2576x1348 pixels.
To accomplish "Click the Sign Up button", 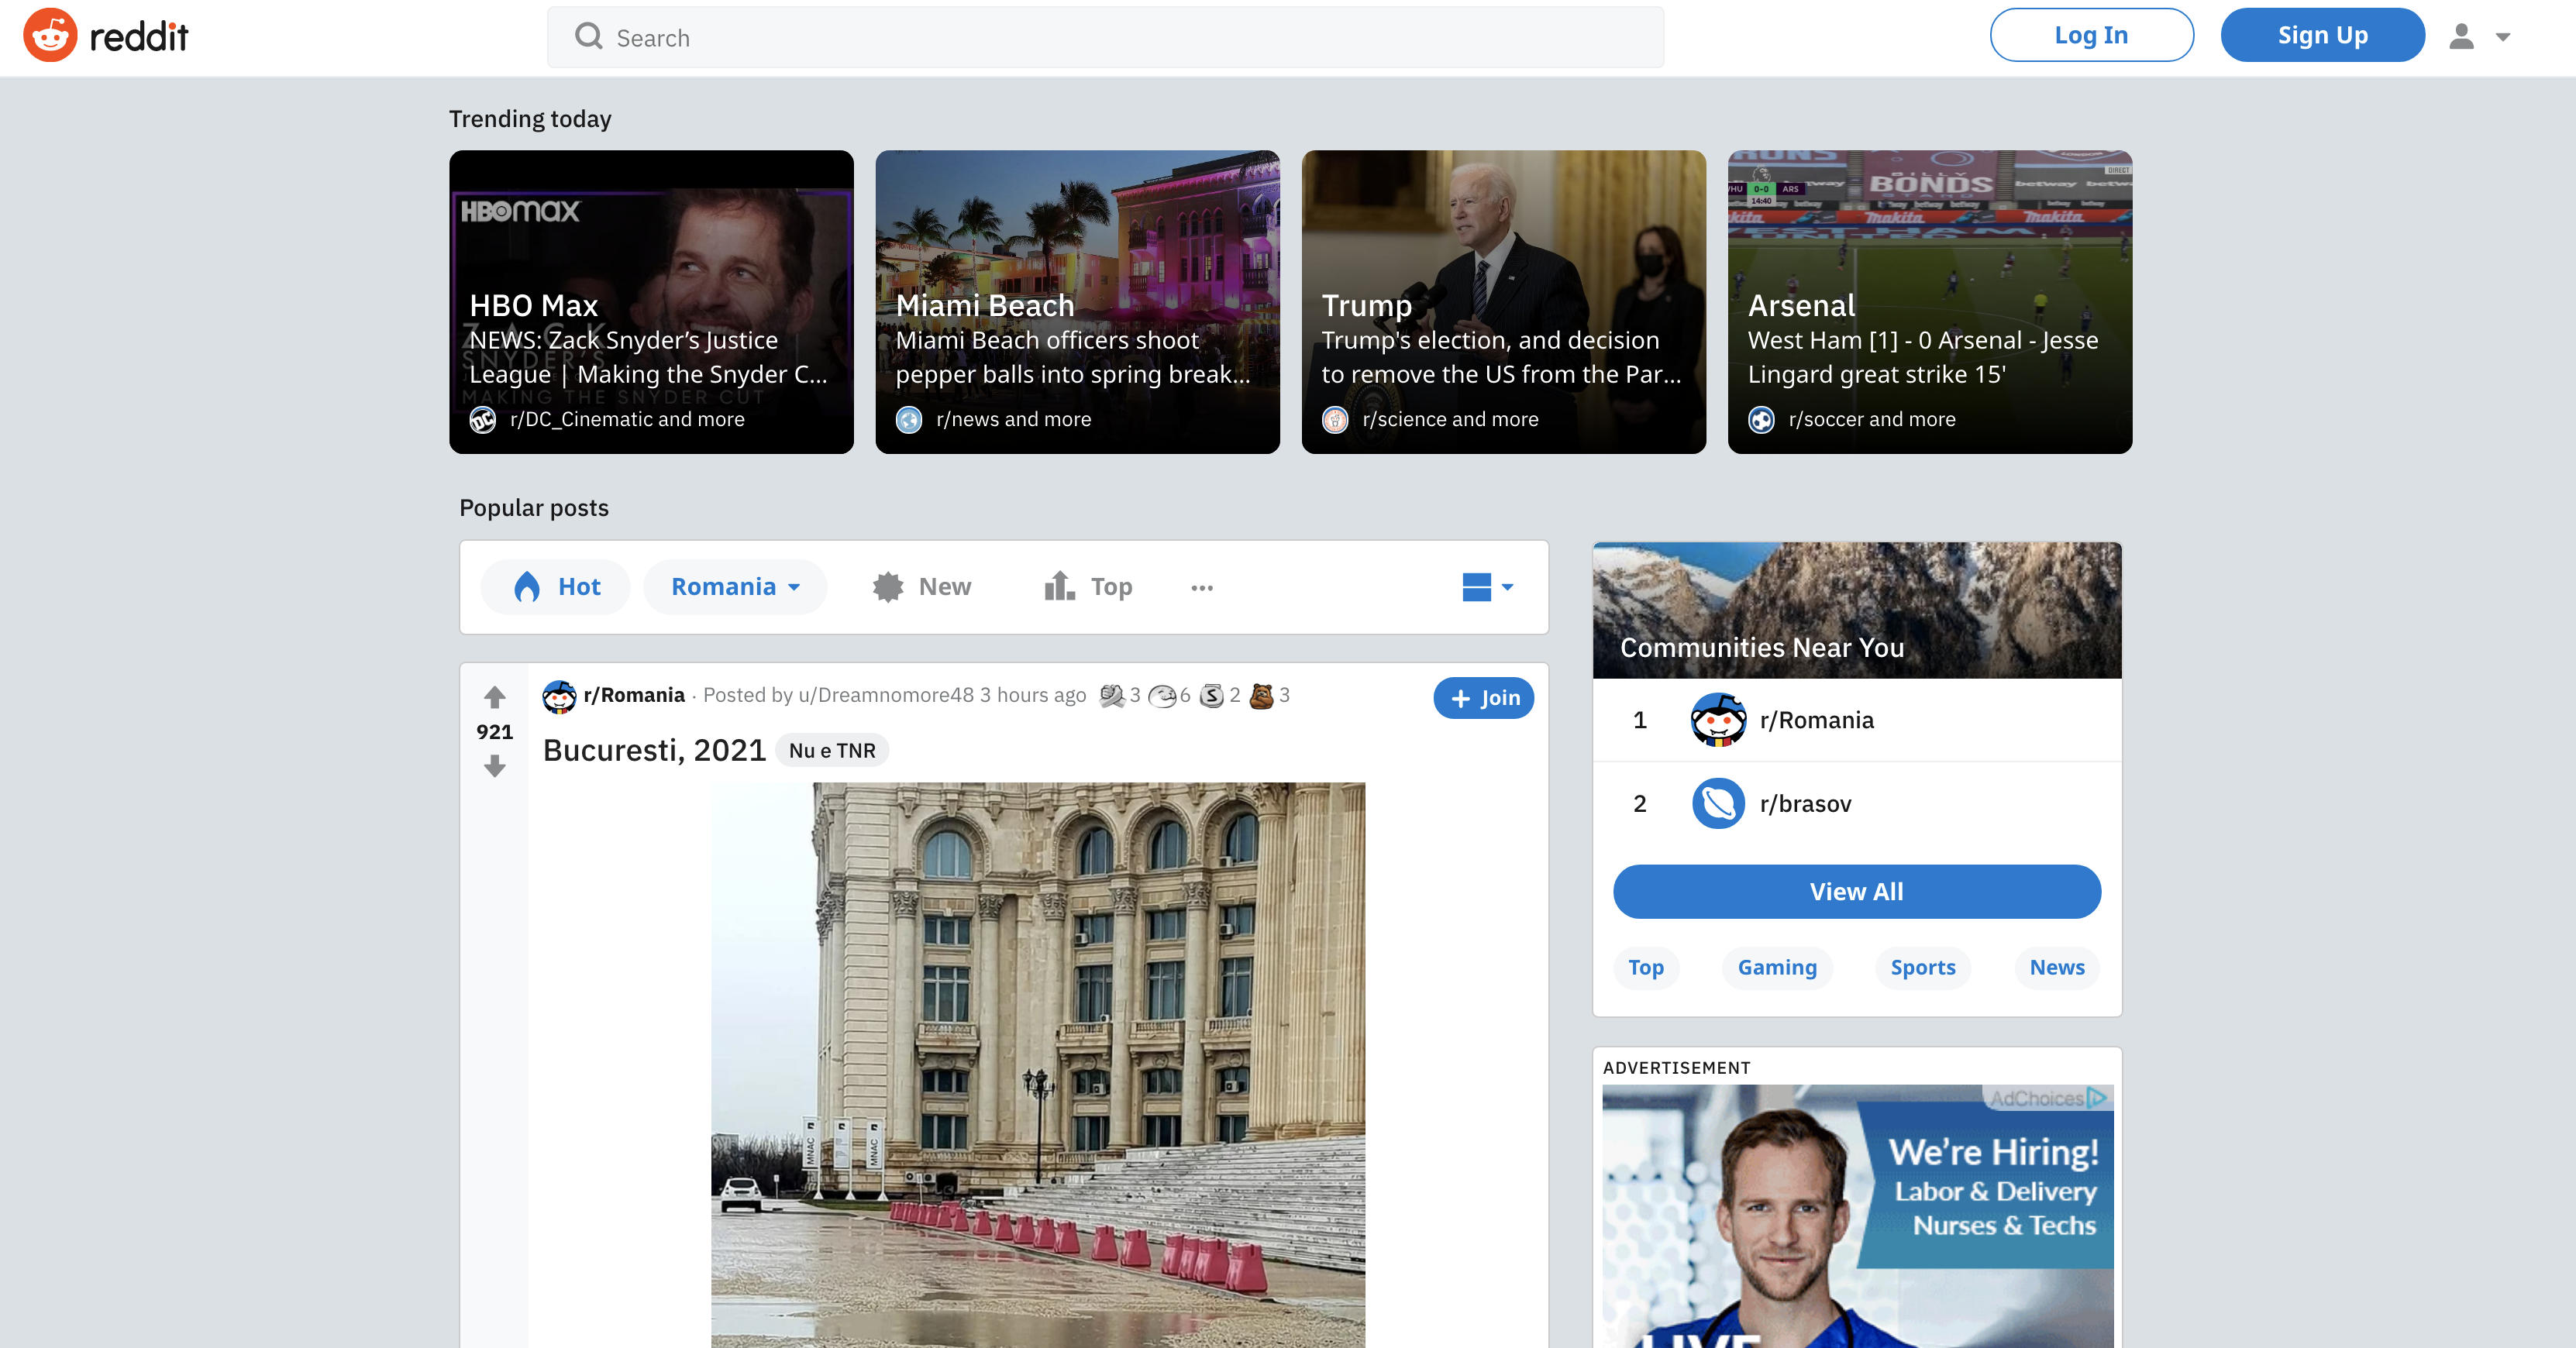I will coord(2322,35).
